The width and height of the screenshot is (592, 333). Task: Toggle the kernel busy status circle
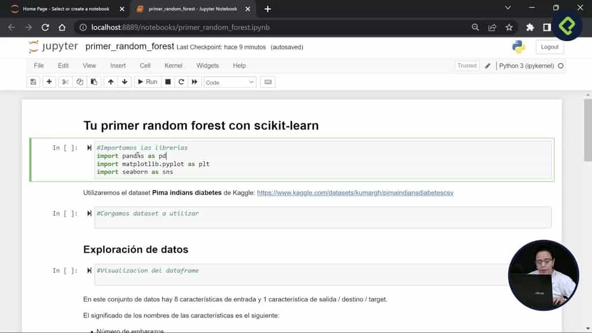tap(560, 66)
